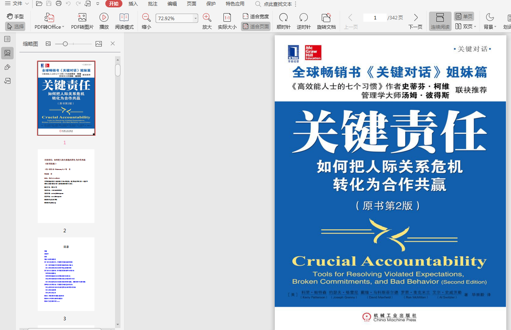The image size is (511, 330).
Task: Click the thumbnail panel scroll down arrow
Action: point(118,325)
